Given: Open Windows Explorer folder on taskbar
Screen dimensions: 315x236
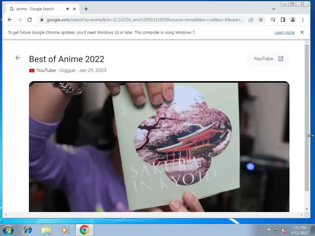Looking at the screenshot, I should pos(46,230).
